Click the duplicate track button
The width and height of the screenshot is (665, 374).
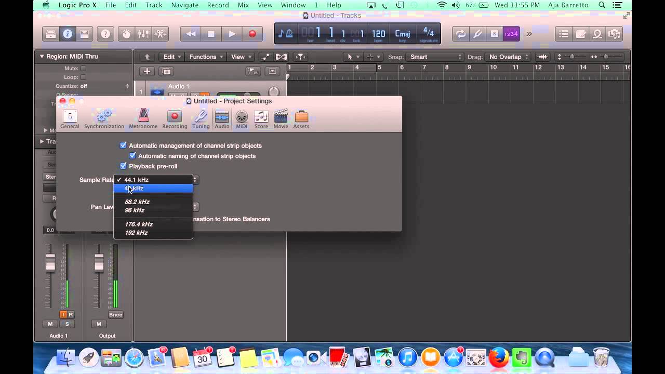166,72
